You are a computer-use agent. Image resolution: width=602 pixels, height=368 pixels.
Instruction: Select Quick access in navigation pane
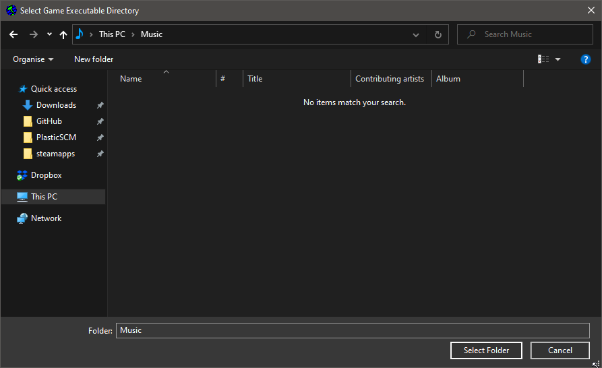(54, 89)
